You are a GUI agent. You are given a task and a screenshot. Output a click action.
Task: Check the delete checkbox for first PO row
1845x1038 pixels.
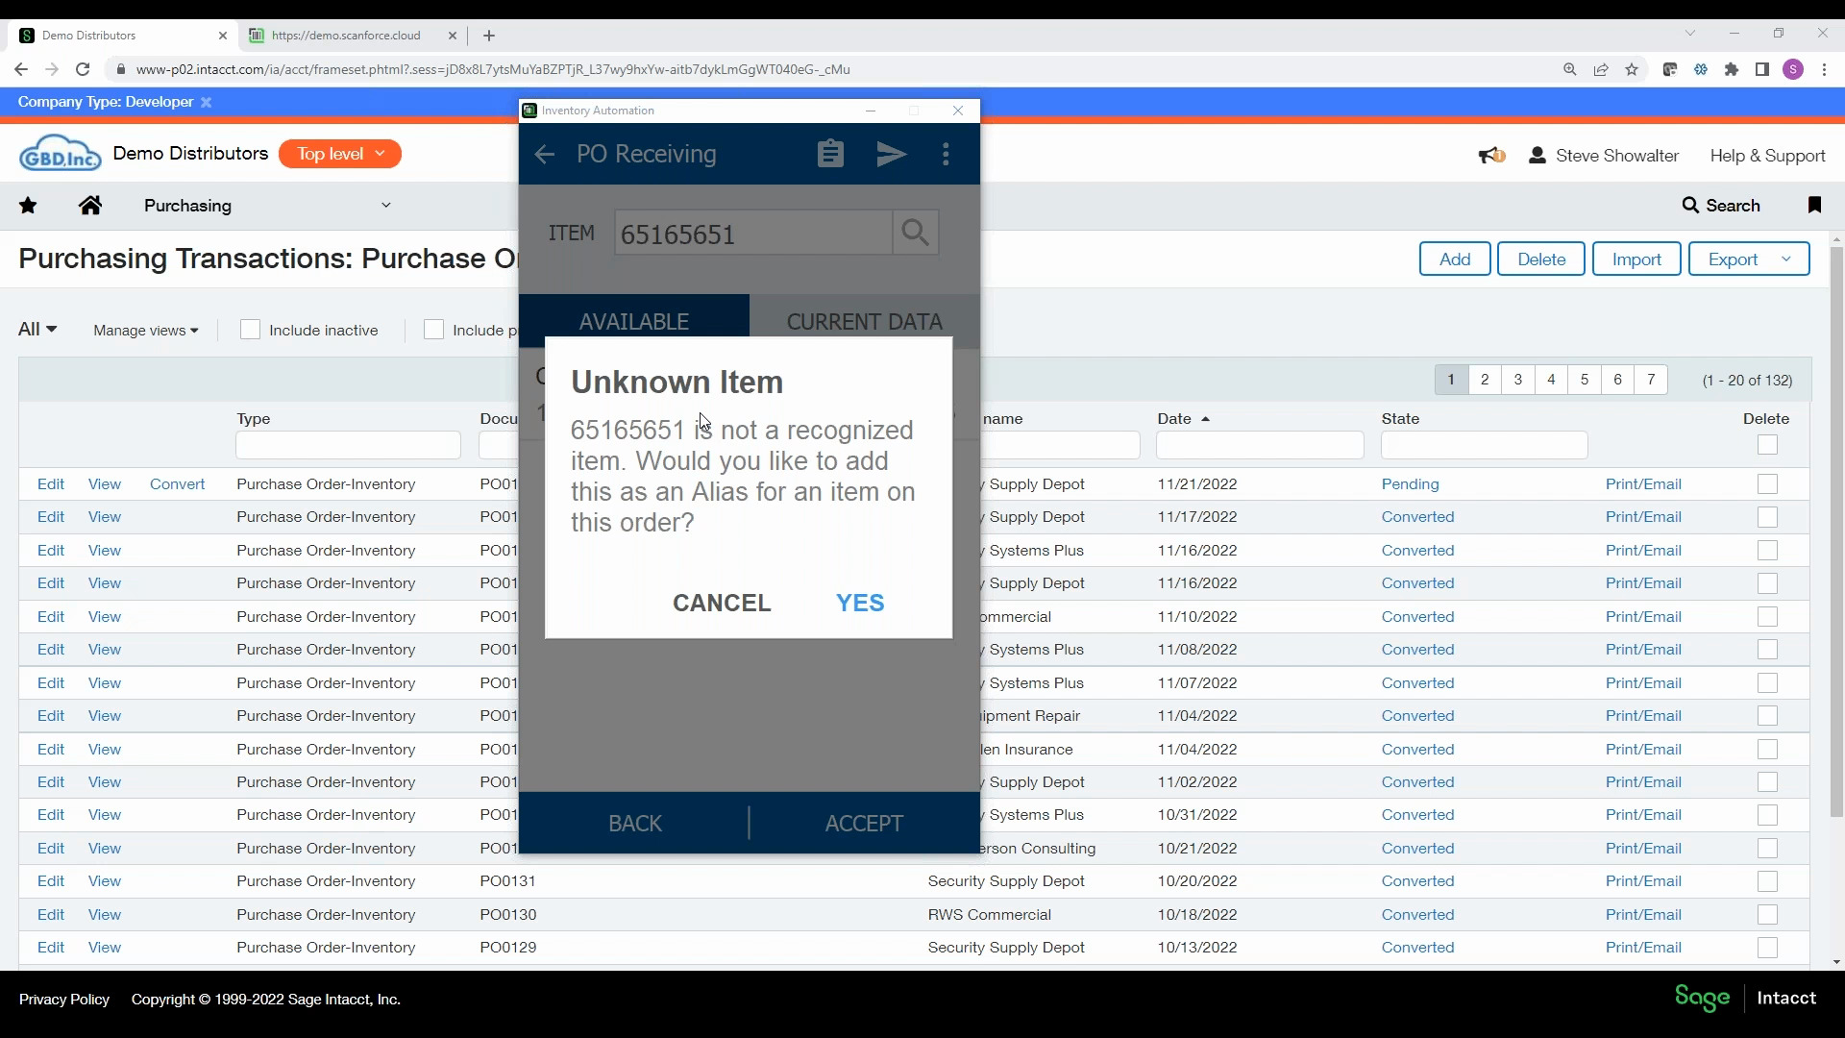(x=1766, y=484)
